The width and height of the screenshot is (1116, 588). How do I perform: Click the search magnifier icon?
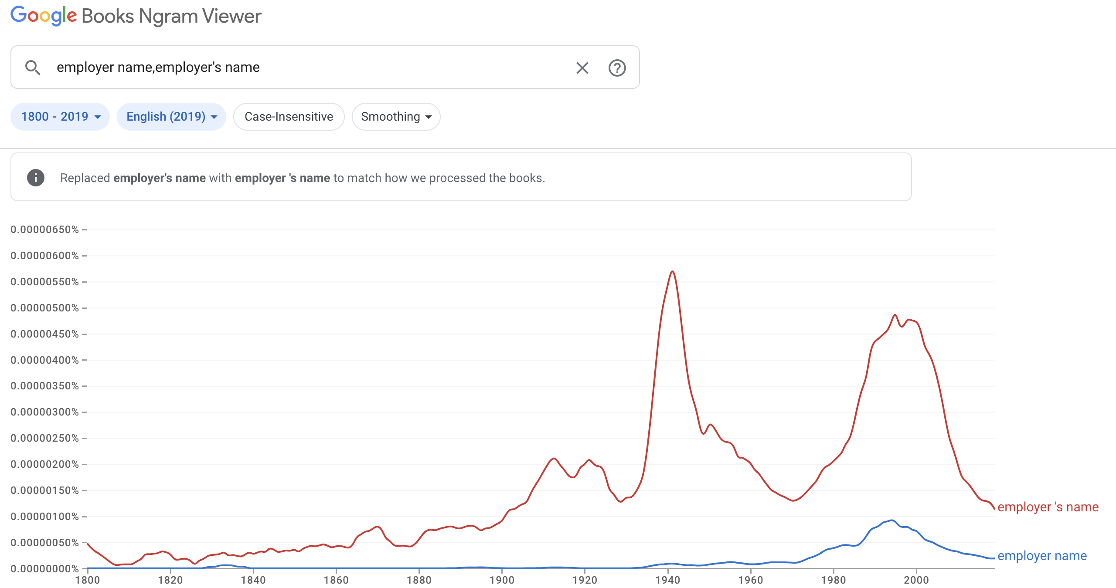point(33,68)
